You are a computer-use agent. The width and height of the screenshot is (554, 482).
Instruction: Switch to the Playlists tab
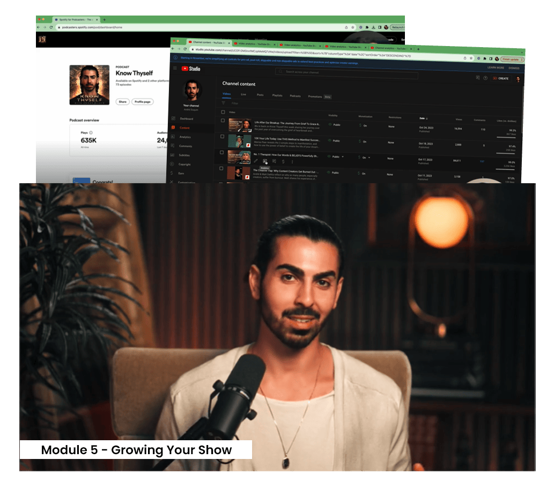click(x=277, y=95)
